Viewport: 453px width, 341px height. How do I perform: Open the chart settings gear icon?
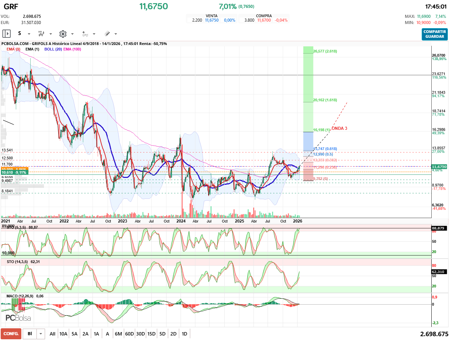(63, 34)
